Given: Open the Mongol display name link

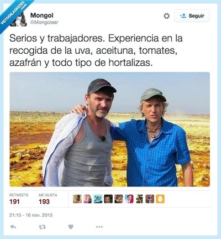Looking at the screenshot, I should [x=42, y=15].
